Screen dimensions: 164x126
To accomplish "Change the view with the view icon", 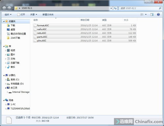I will pyautogui.click(x=142, y=14).
